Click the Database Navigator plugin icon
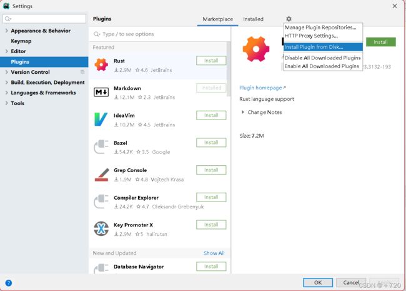Screen dimensions: 406x291 [x=101, y=268]
